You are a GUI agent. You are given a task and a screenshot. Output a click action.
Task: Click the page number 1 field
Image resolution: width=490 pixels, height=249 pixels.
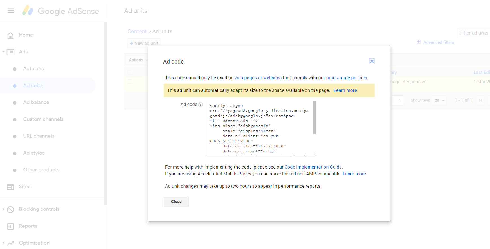coord(397,100)
